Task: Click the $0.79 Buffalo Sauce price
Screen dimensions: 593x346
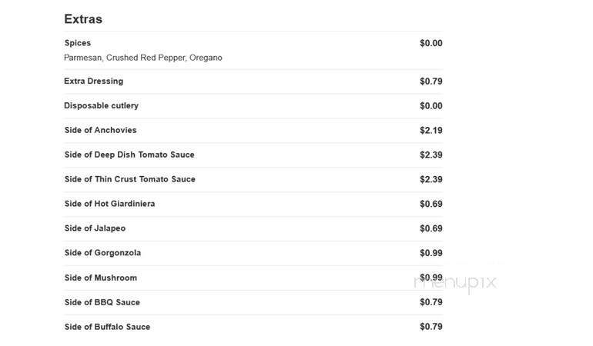Action: click(431, 327)
